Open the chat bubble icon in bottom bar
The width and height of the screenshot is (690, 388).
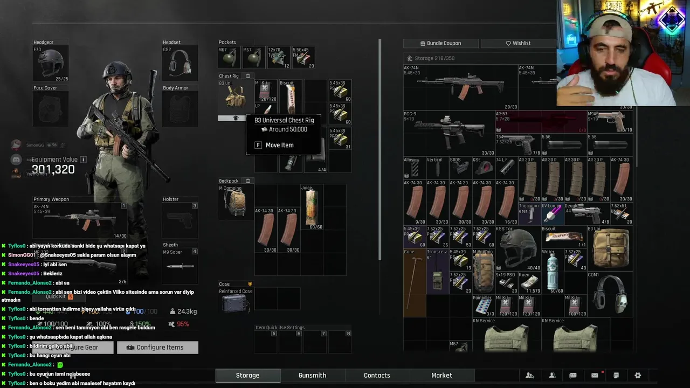pos(573,376)
